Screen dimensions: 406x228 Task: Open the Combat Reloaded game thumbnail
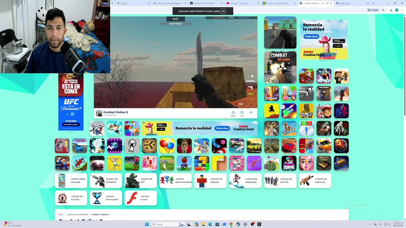[x=280, y=67]
